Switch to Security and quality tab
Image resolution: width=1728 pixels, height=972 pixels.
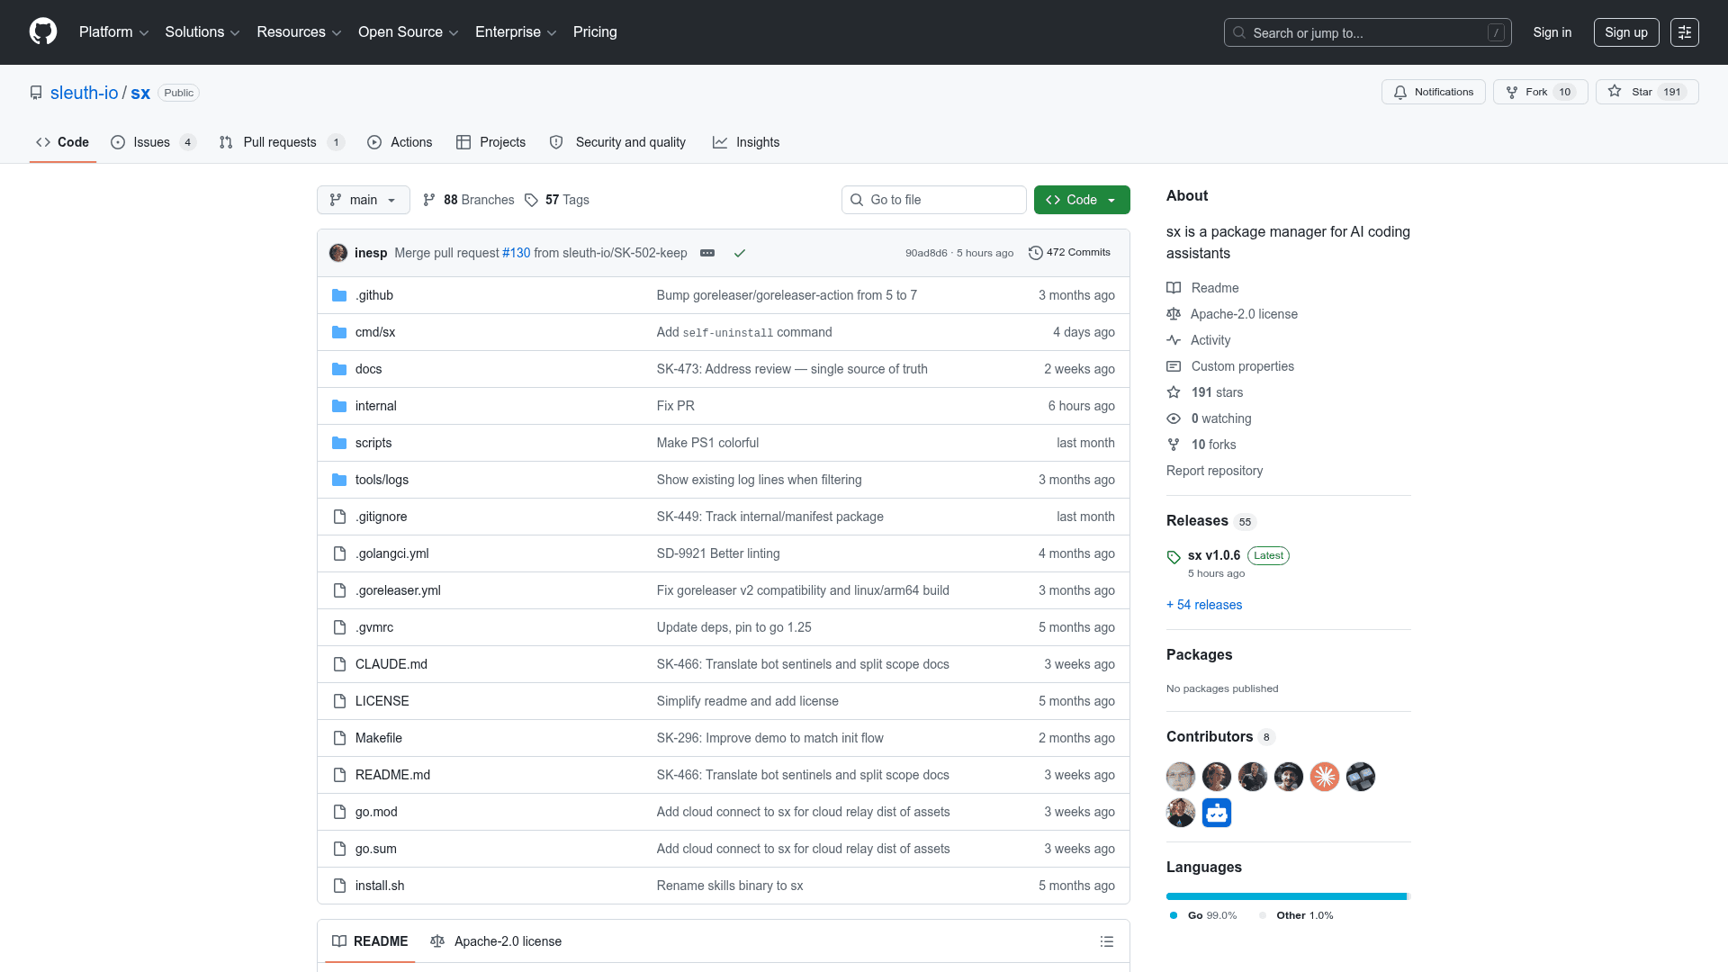pyautogui.click(x=617, y=142)
